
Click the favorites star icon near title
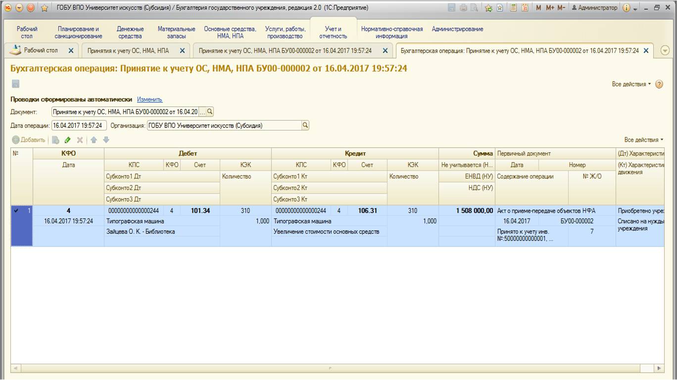[x=44, y=8]
